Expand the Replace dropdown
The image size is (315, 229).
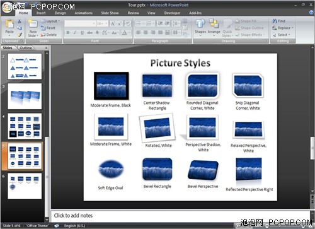point(283,28)
